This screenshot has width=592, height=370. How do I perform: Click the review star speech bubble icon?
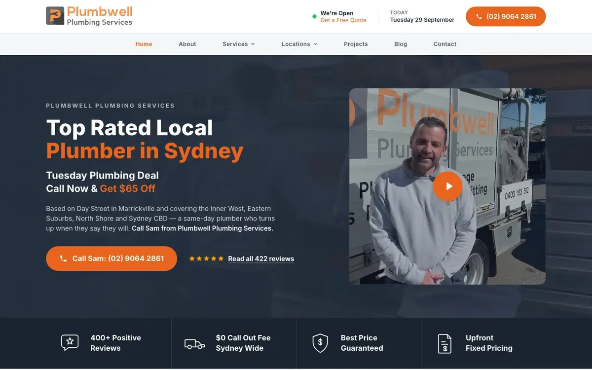coord(70,342)
